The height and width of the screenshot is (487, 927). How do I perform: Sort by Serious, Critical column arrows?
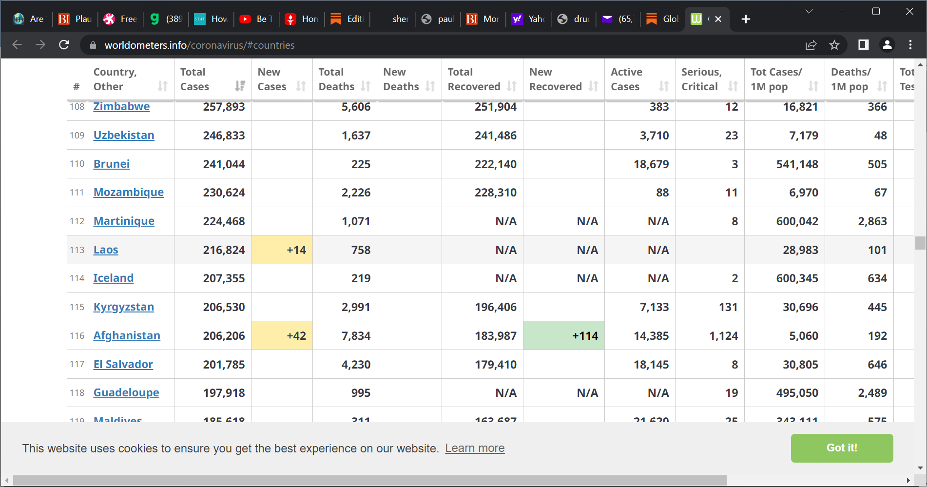tap(733, 86)
